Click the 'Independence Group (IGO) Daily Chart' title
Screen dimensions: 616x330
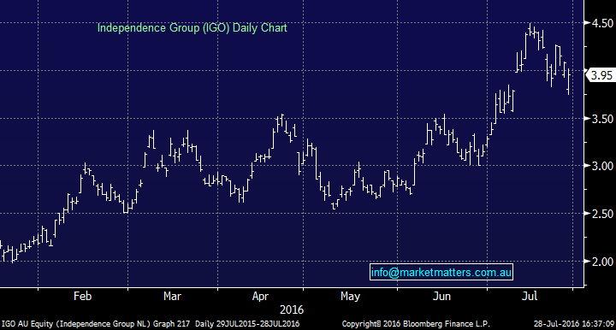pos(192,28)
